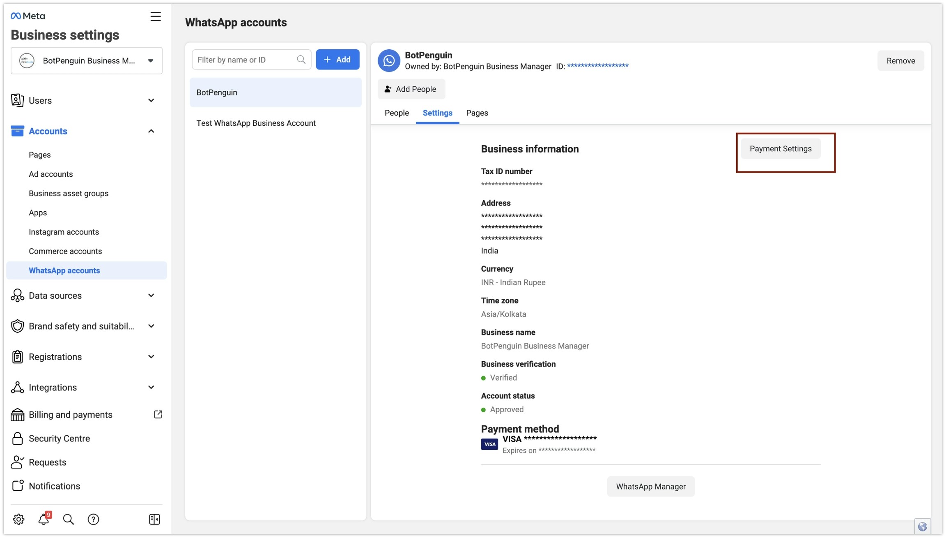
Task: Open the help question mark icon
Action: [93, 519]
